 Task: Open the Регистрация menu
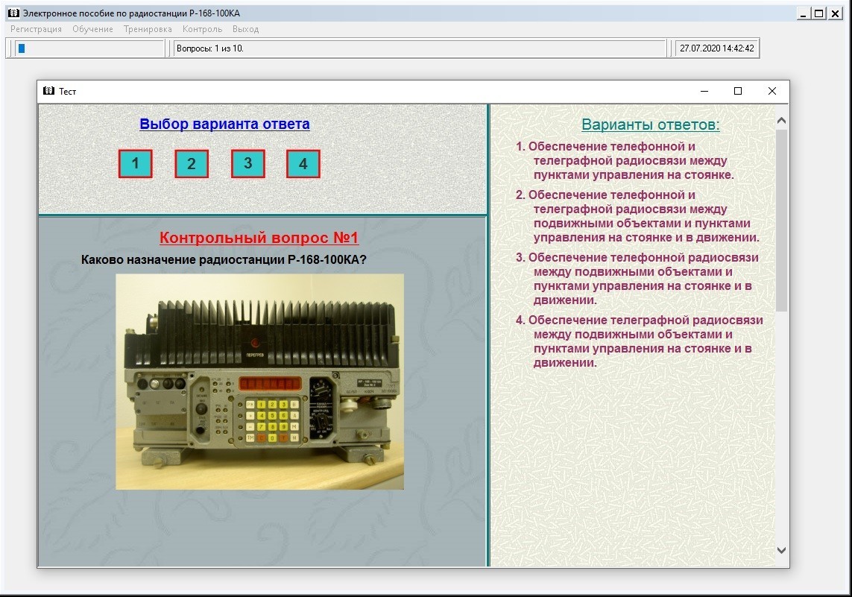tap(36, 29)
